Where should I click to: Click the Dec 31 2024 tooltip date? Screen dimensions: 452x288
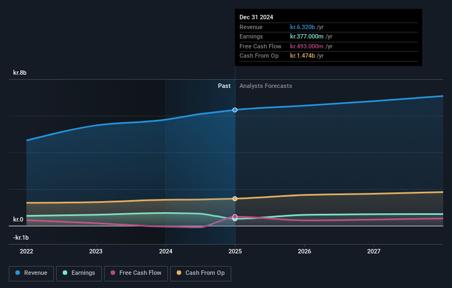click(x=256, y=17)
